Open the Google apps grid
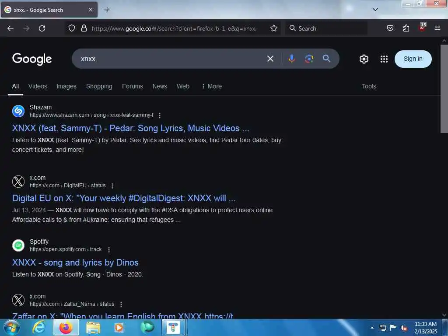This screenshot has width=448, height=336. 384,59
